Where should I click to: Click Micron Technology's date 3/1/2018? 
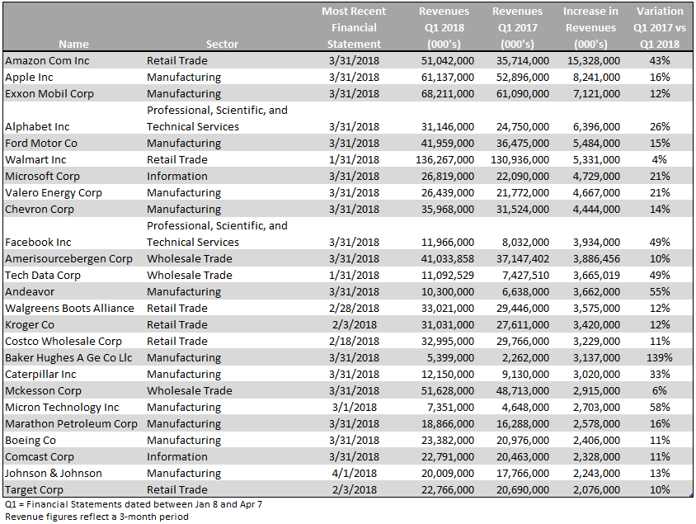[x=354, y=407]
